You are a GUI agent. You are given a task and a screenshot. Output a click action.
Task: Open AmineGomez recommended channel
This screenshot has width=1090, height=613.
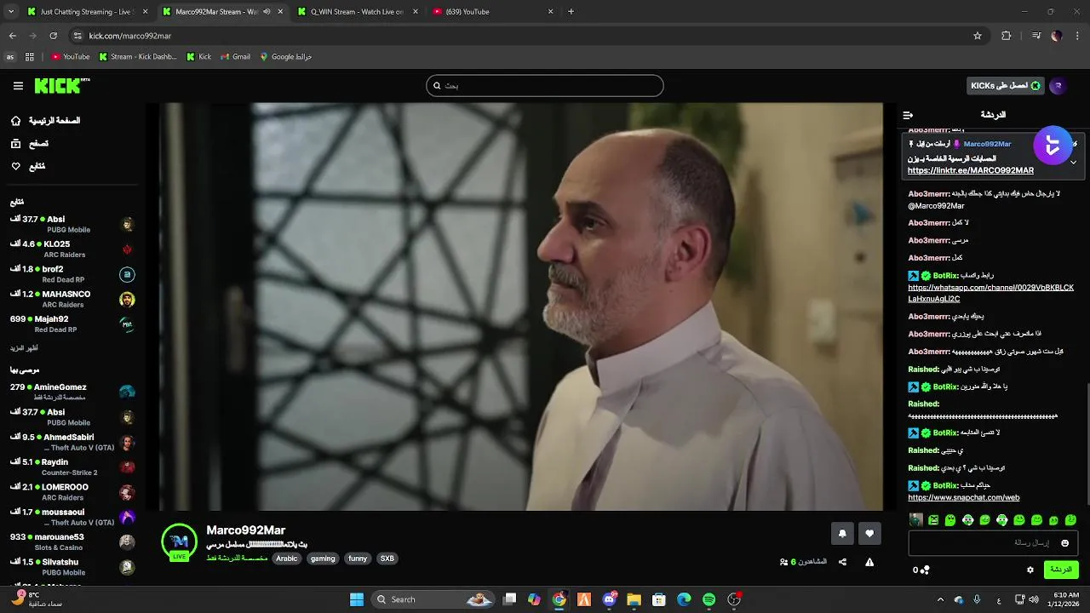coord(72,392)
